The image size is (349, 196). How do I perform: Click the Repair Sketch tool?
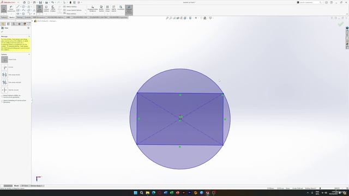pyautogui.click(x=101, y=9)
